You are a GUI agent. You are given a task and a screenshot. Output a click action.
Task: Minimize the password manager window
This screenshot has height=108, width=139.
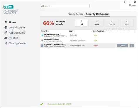[130, 2]
